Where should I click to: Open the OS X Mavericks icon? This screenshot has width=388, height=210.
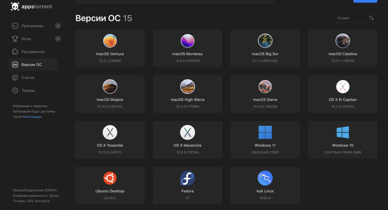click(187, 132)
